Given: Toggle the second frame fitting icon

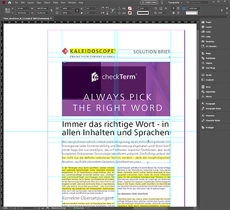Looking at the screenshot, I should (x=178, y=13).
